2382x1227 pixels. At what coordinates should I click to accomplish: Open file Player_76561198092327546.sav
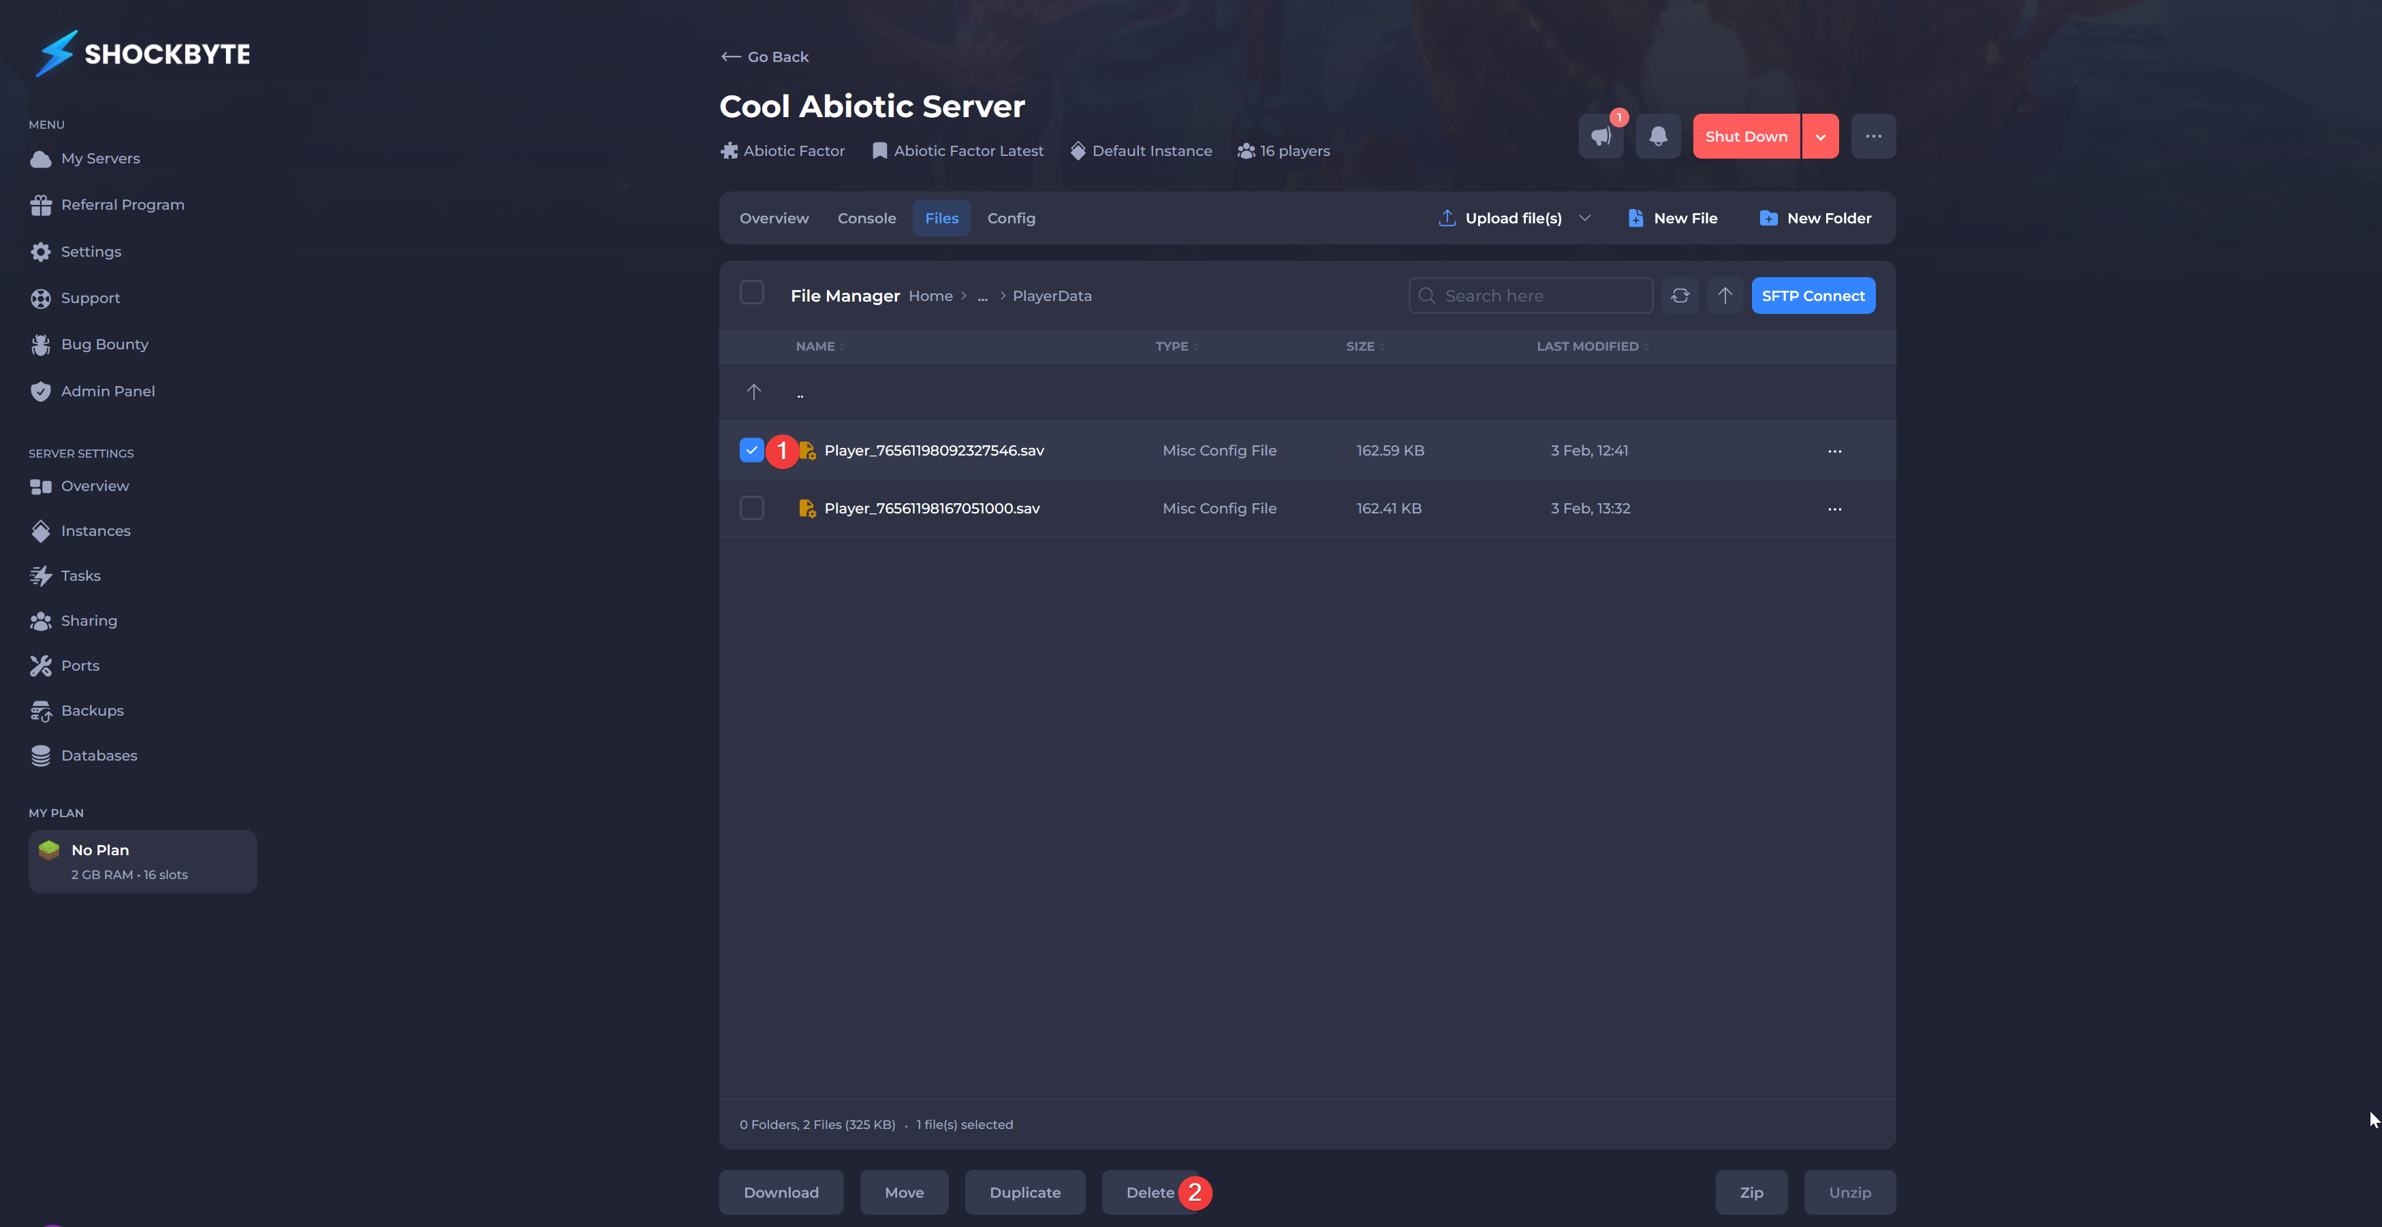[934, 451]
